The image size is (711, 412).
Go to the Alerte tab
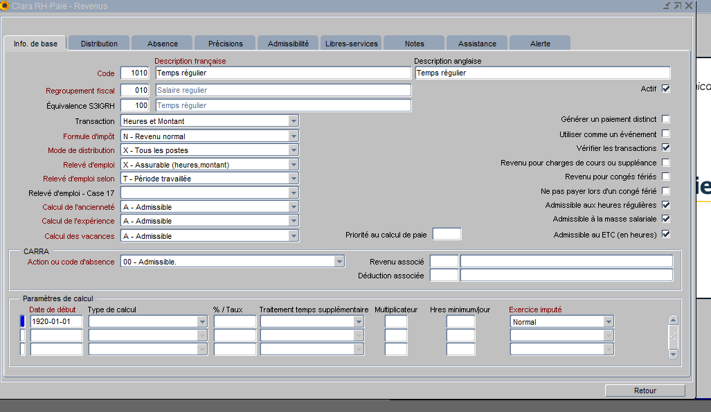point(540,44)
